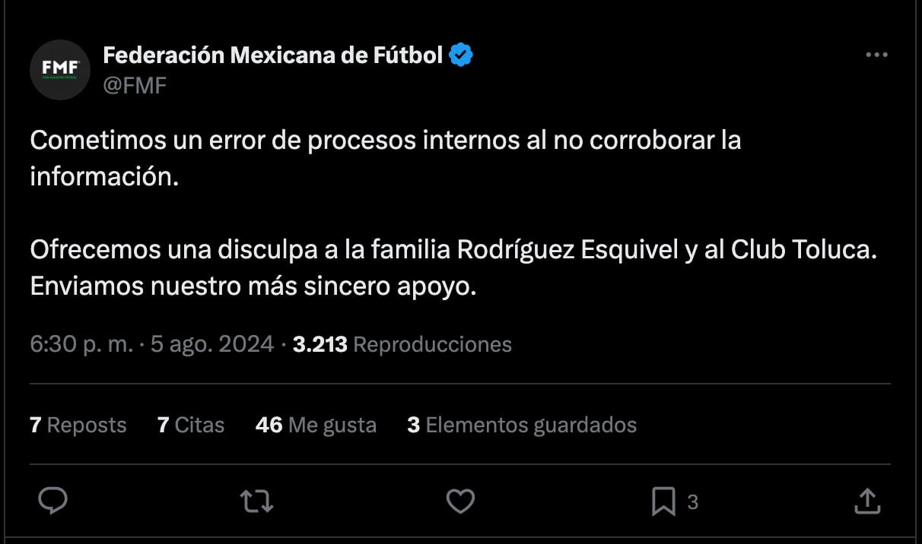This screenshot has height=544, width=922.
Task: Open the @FMF handle link
Action: (x=135, y=85)
